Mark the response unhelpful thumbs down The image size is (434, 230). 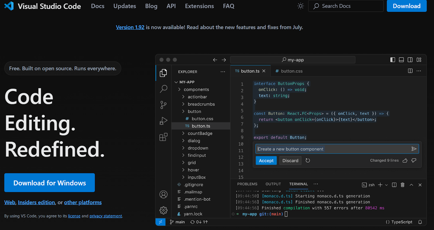tap(414, 161)
